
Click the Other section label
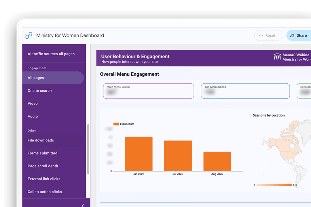pyautogui.click(x=32, y=131)
